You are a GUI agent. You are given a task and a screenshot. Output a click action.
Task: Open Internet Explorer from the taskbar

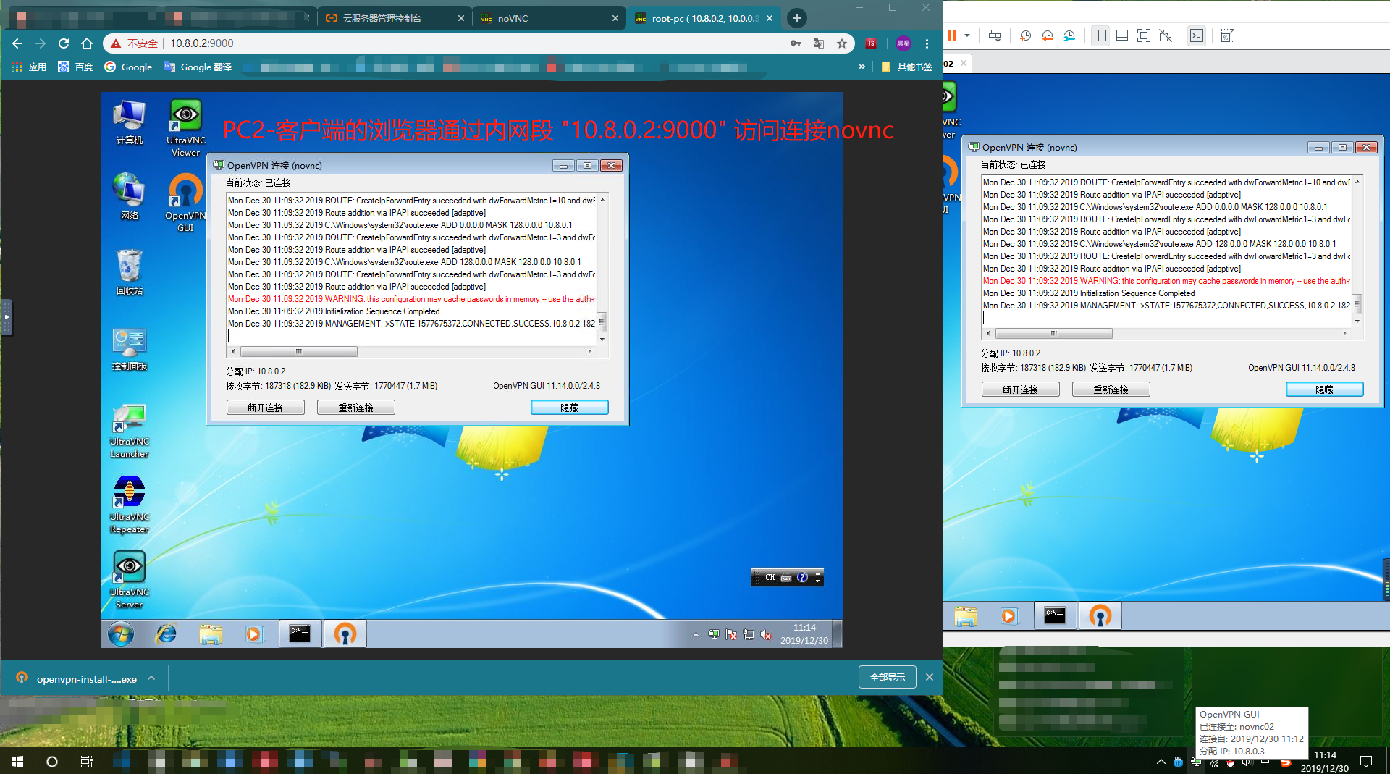[166, 633]
